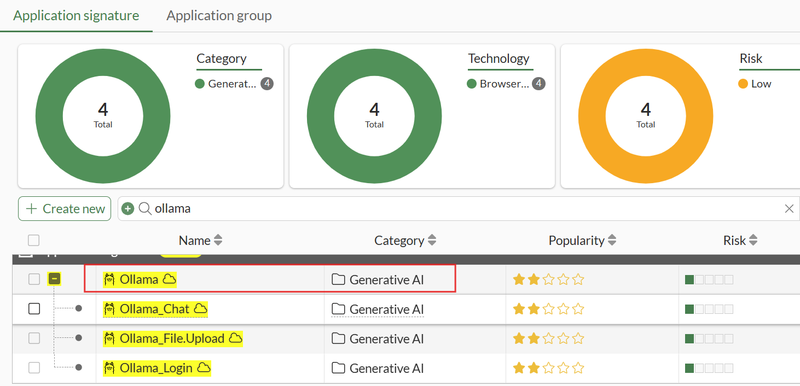Click the folder icon in Ollama_Chat row
This screenshot has height=386, width=800.
point(338,309)
